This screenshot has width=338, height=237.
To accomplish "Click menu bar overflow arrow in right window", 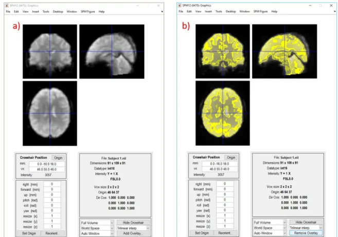I will pos(335,11).
